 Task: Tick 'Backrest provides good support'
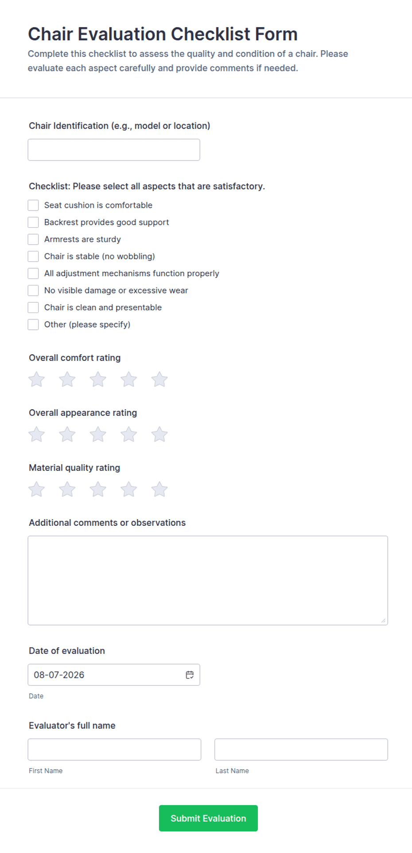pos(33,222)
